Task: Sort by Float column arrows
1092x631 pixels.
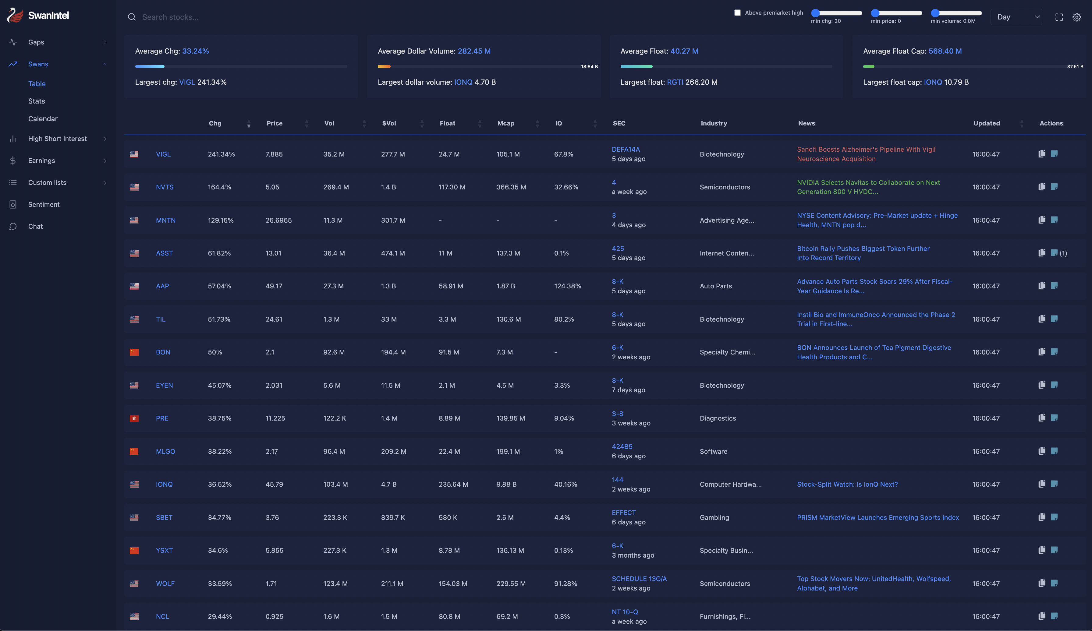Action: (479, 124)
